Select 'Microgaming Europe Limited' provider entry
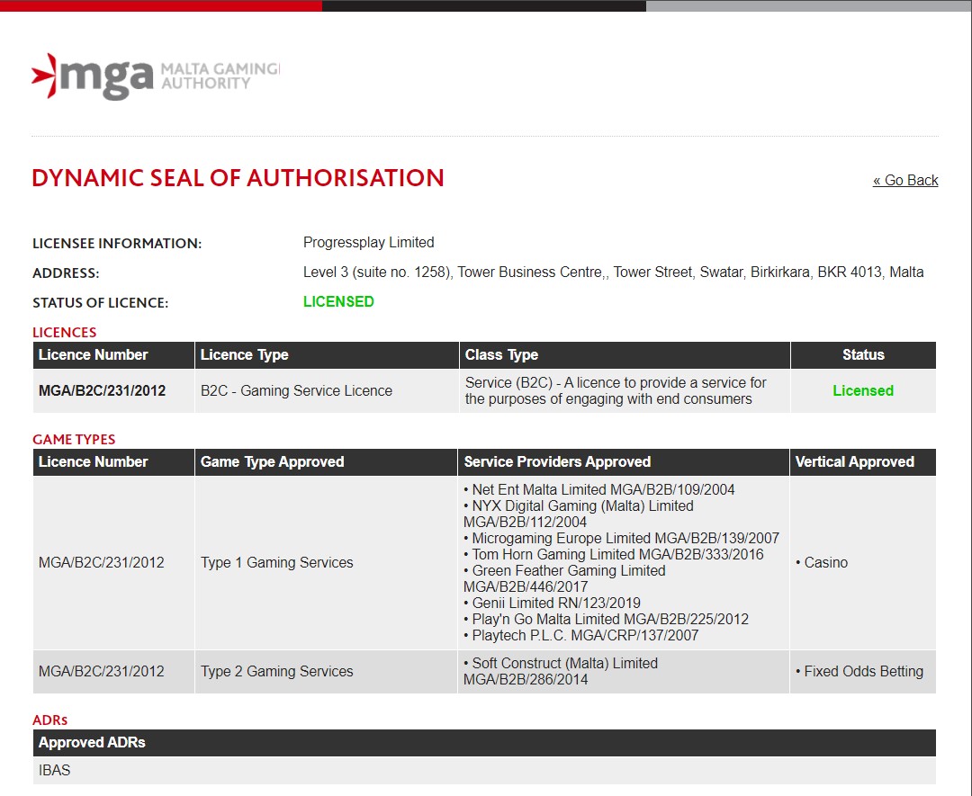Image resolution: width=972 pixels, height=796 pixels. tap(621, 538)
